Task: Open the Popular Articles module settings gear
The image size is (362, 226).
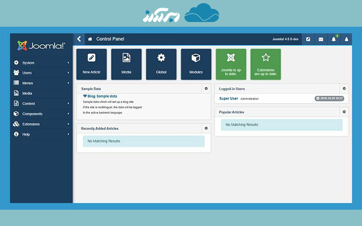Action: click(x=344, y=112)
